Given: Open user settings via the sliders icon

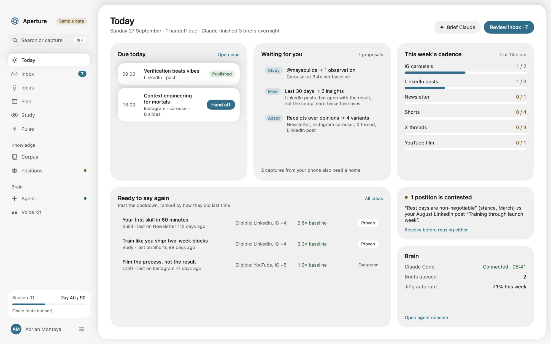Looking at the screenshot, I should coord(82,329).
